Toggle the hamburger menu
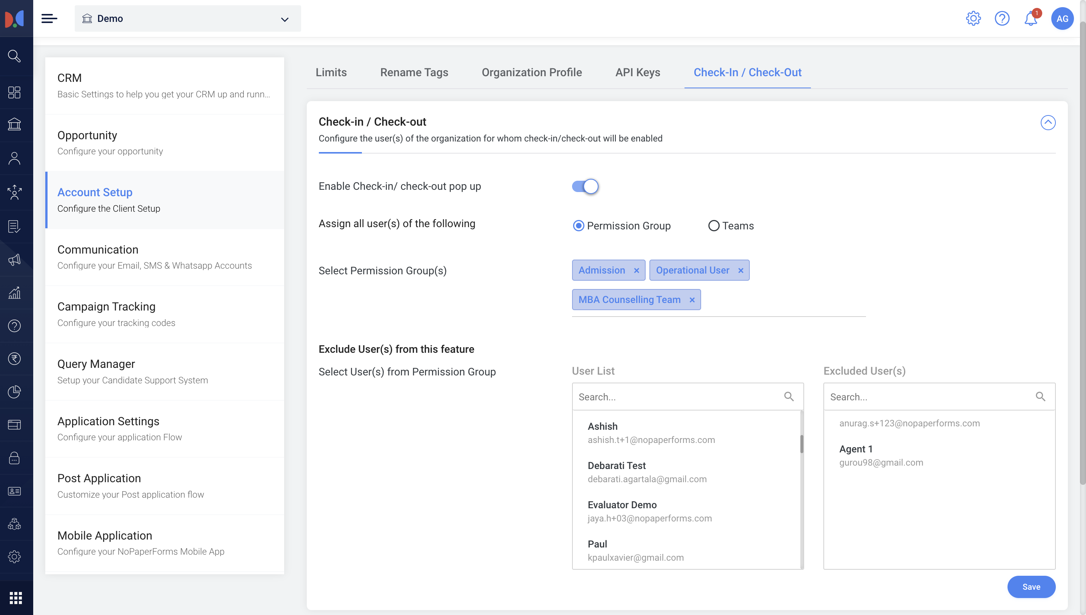Image resolution: width=1086 pixels, height=615 pixels. tap(49, 18)
